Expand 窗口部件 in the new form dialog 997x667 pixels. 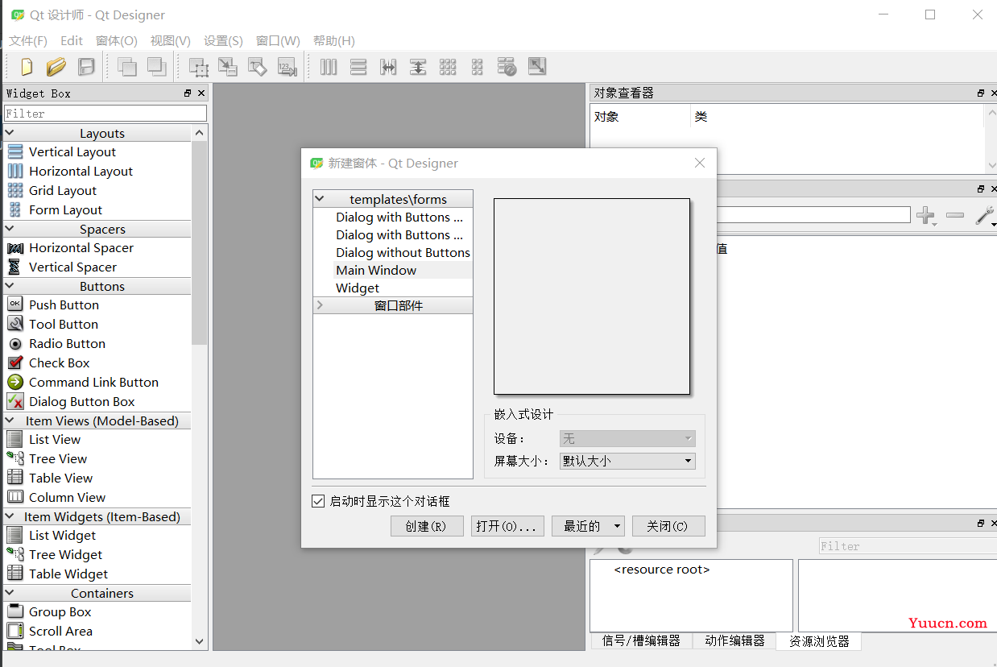click(320, 305)
